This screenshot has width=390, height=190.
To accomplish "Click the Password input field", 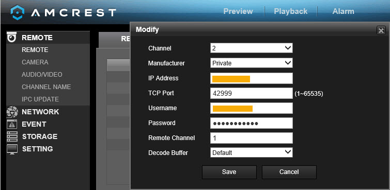I will pyautogui.click(x=251, y=123).
